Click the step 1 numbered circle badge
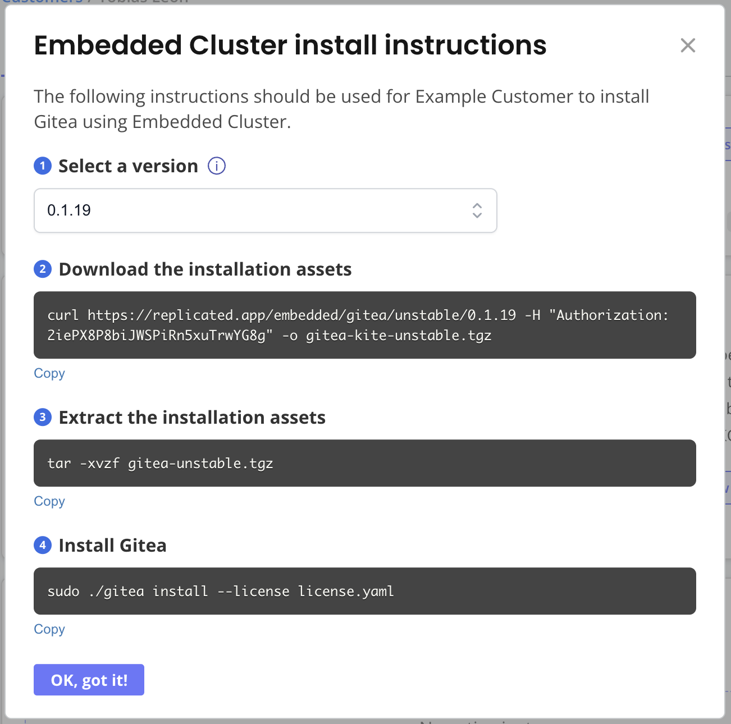The height and width of the screenshot is (724, 731). point(43,166)
